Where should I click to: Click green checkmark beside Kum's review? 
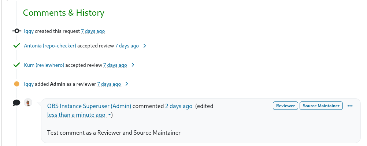[16, 65]
